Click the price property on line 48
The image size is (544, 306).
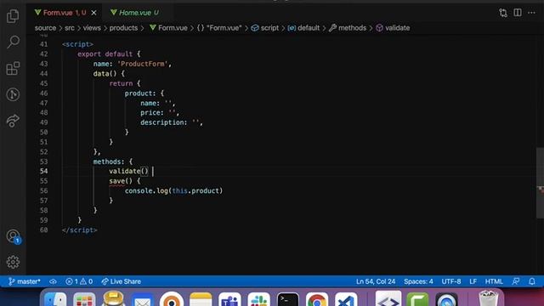pos(151,113)
